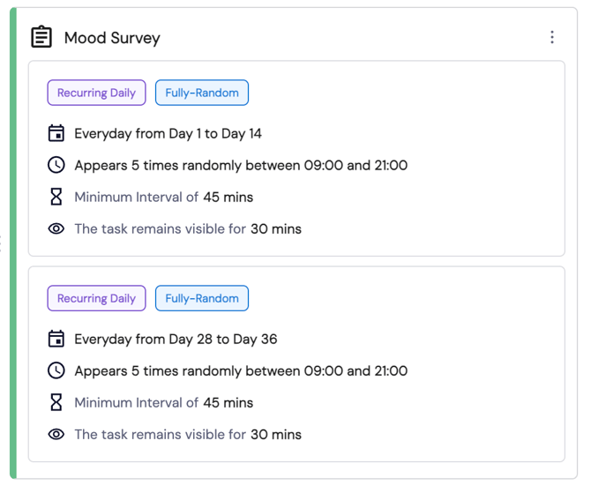Click the clock icon in the first schedule card
Image resolution: width=591 pixels, height=493 pixels.
coord(56,165)
